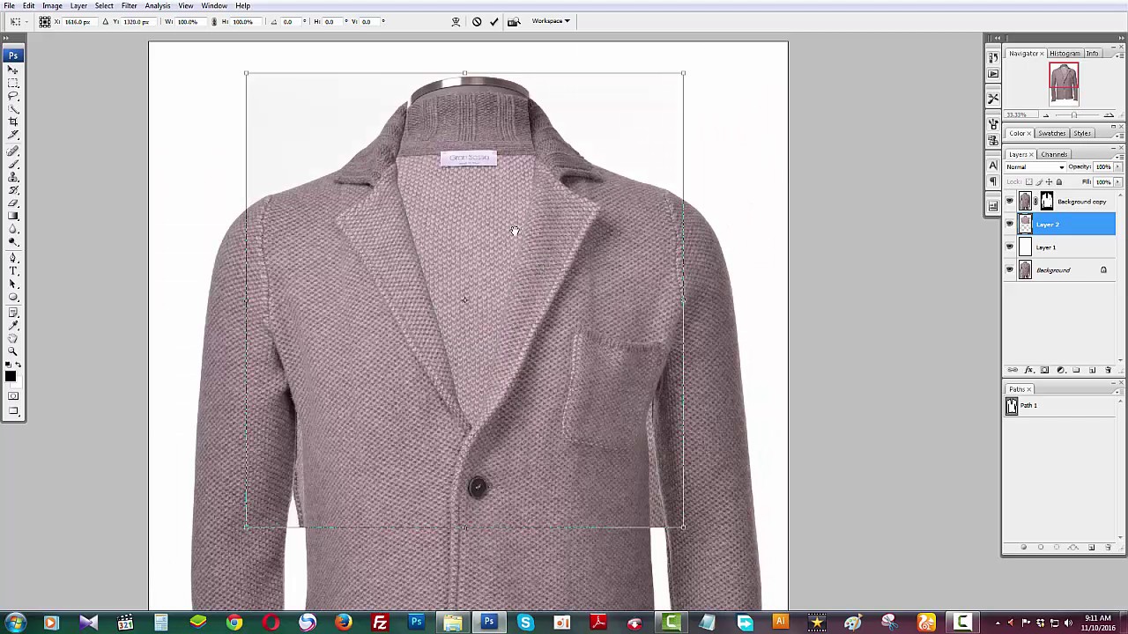Open the Workspace dropdown
This screenshot has height=634, width=1128.
[551, 21]
